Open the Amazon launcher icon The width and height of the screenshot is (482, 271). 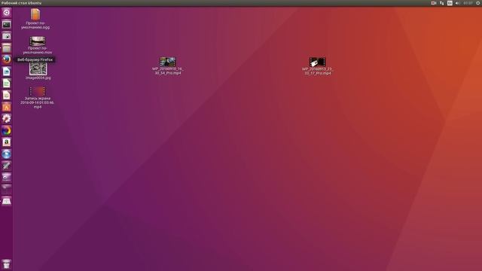point(7,142)
